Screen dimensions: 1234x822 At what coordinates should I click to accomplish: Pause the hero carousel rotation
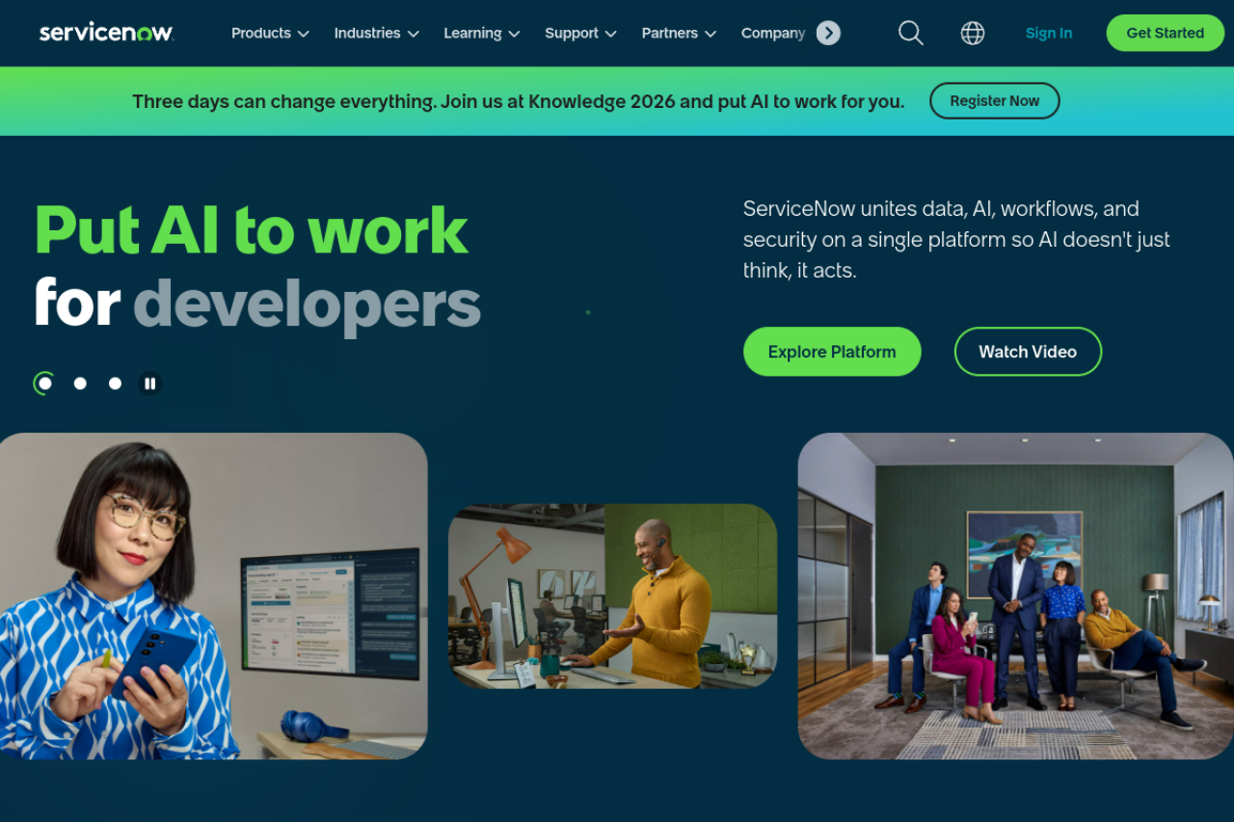point(149,384)
